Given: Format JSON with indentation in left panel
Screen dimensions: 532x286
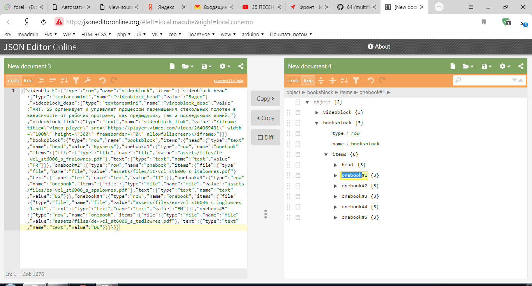Looking at the screenshot, I should coord(41,80).
